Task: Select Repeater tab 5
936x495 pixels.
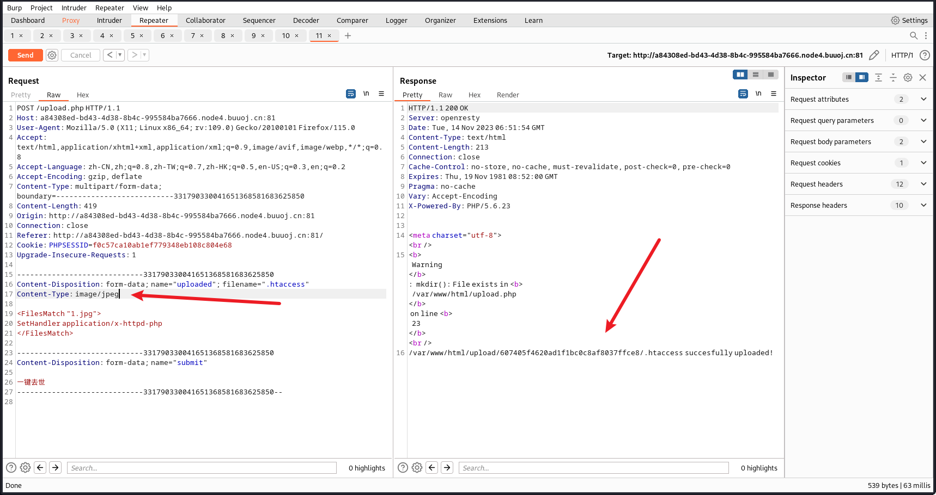Action: tap(132, 36)
